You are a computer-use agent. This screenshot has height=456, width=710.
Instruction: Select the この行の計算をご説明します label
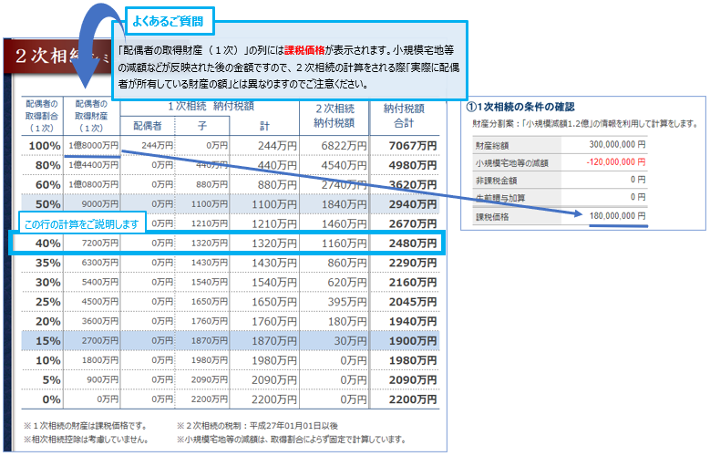[x=80, y=224]
